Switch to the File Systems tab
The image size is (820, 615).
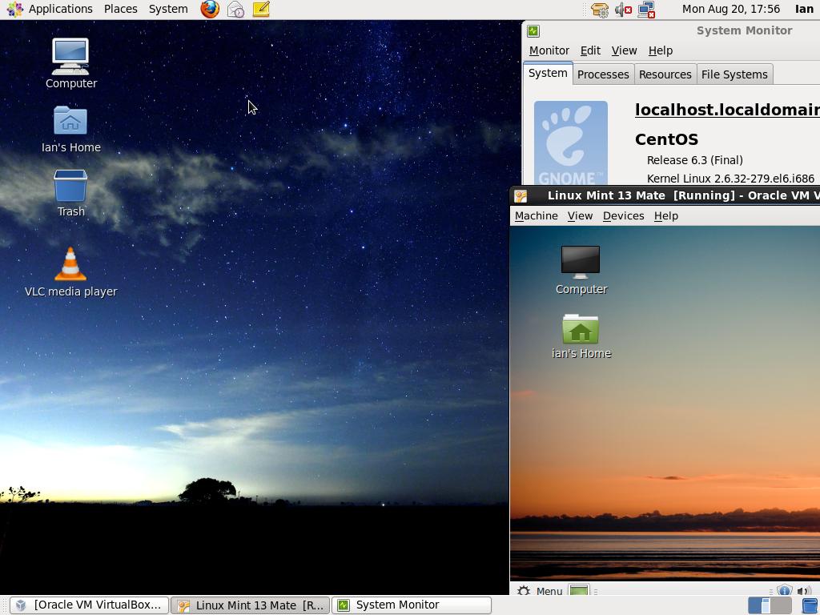734,74
